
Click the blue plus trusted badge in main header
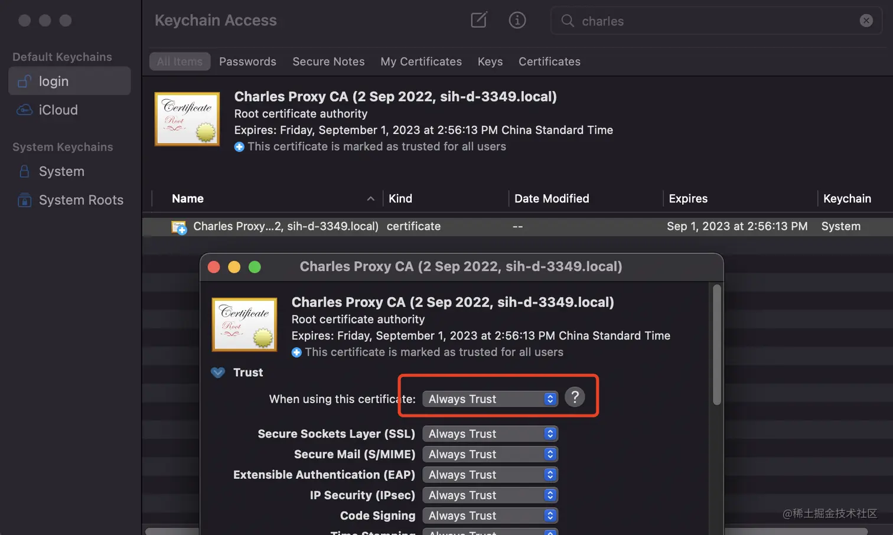pyautogui.click(x=239, y=146)
